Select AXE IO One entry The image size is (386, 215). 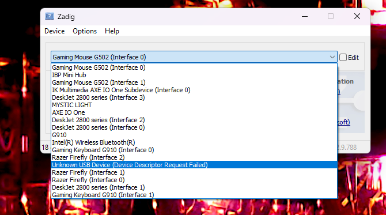(194, 112)
